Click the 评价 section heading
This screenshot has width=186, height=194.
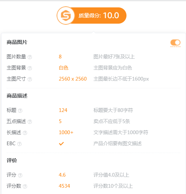pyautogui.click(x=12, y=160)
